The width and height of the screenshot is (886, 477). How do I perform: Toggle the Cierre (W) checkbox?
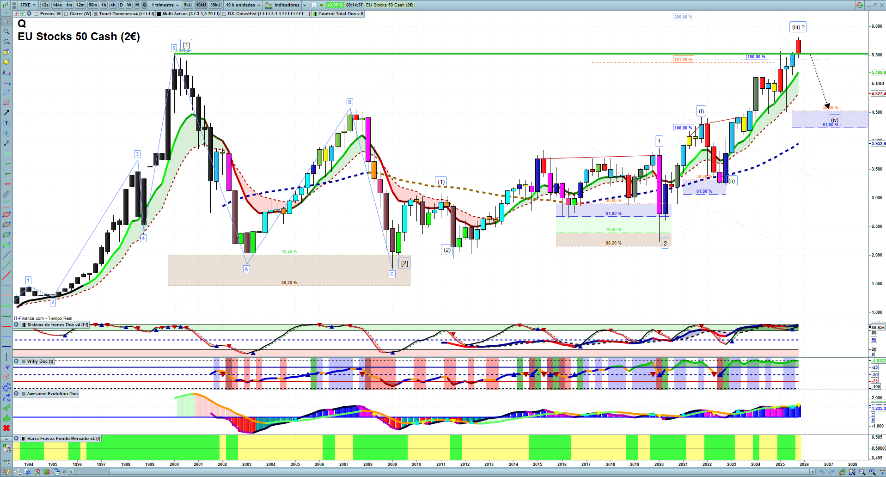click(x=67, y=14)
